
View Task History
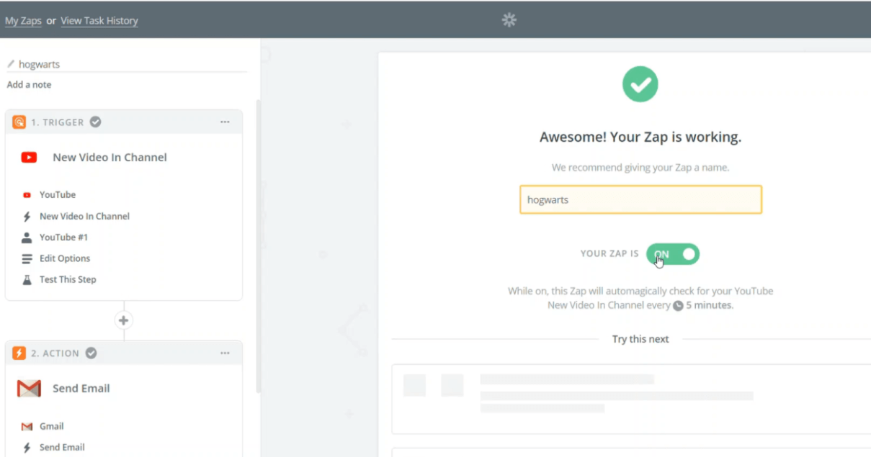pos(99,21)
